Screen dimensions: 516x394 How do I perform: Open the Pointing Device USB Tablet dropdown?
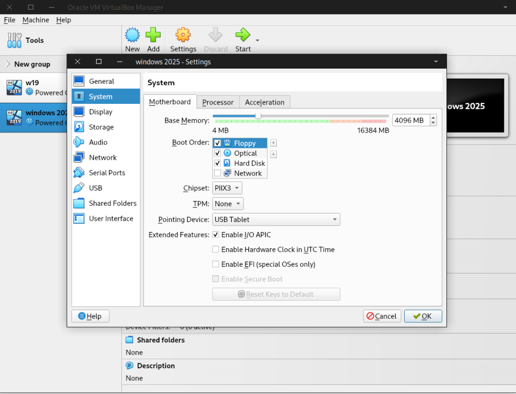coord(276,219)
